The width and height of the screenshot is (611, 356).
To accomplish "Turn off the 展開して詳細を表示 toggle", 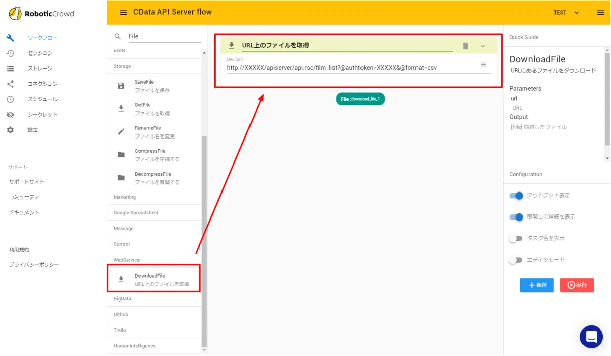I will [516, 217].
